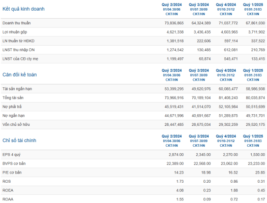Click LN thuần từ HĐKD value 1,381,518
This screenshot has width=267, height=203.
[175, 41]
